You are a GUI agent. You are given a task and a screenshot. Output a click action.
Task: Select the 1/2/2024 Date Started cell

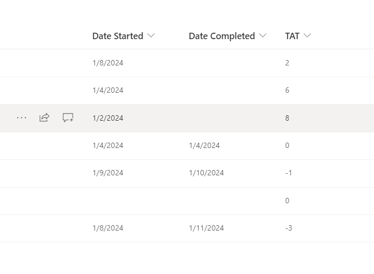pyautogui.click(x=108, y=118)
